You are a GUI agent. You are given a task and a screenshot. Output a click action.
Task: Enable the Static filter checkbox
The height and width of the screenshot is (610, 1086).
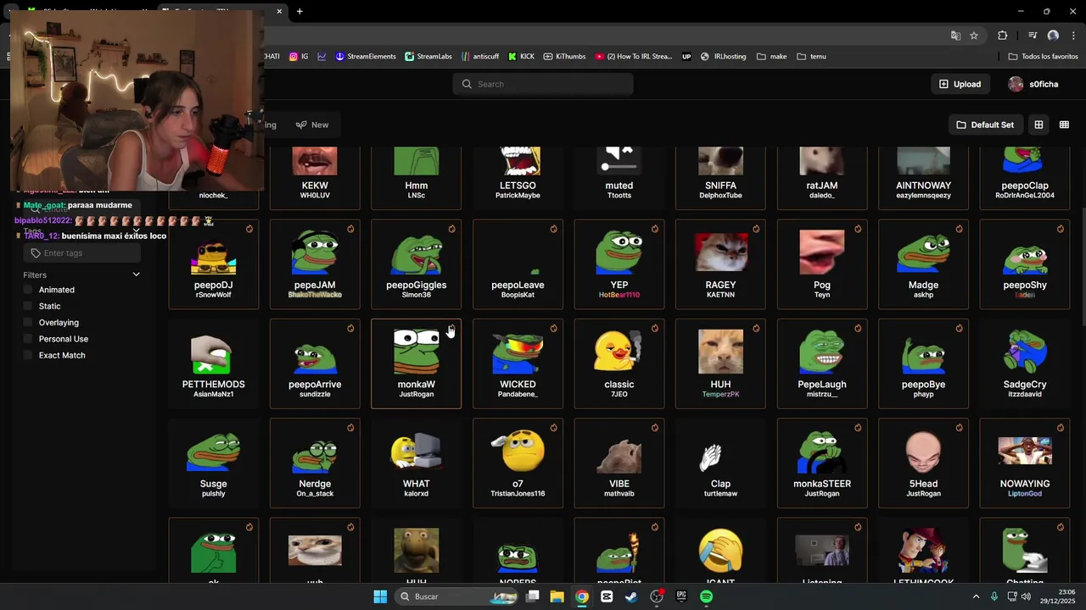pos(28,306)
